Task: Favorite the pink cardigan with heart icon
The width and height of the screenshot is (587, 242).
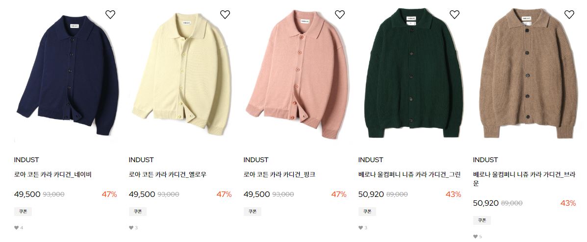Action: point(339,15)
